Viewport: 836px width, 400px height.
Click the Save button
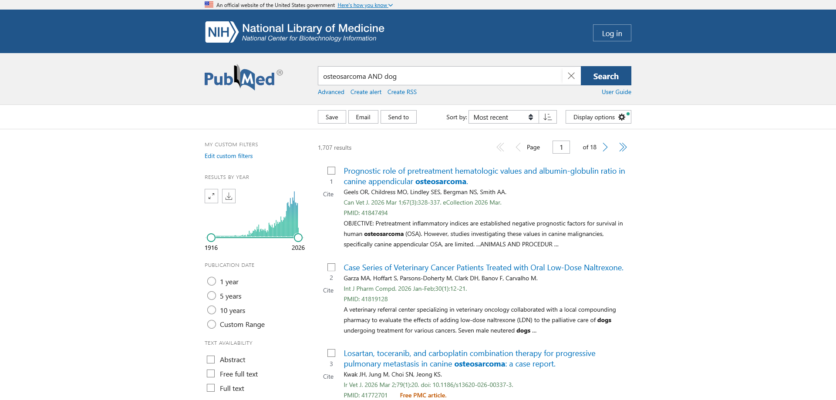[332, 117]
